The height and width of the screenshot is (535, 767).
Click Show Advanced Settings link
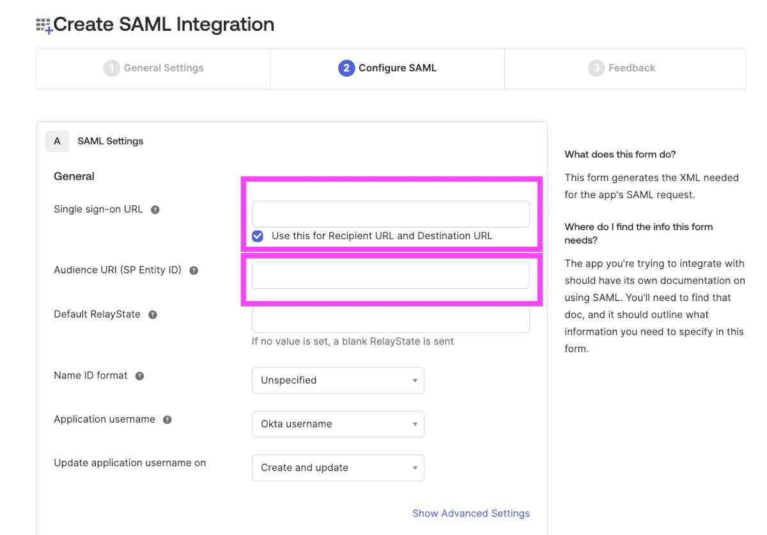(470, 513)
